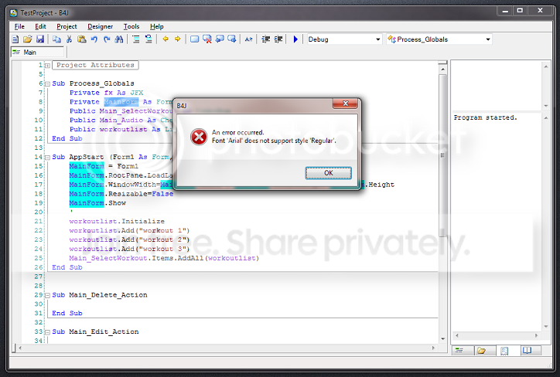560x377 pixels.
Task: Close the B4J error dialog
Action: coord(345,104)
